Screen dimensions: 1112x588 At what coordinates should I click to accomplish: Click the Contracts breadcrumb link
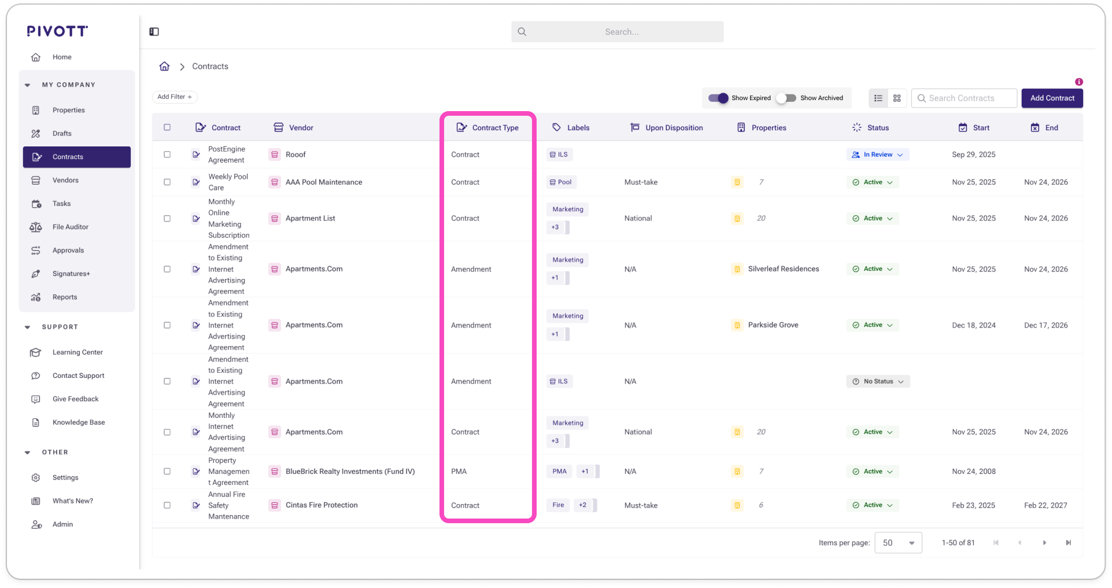point(210,67)
